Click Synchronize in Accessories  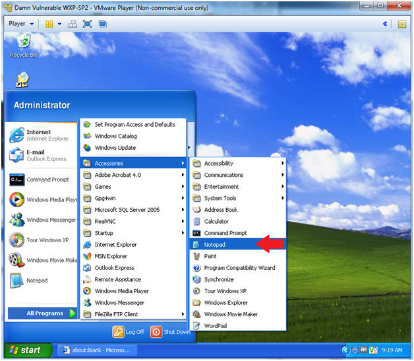238,280
